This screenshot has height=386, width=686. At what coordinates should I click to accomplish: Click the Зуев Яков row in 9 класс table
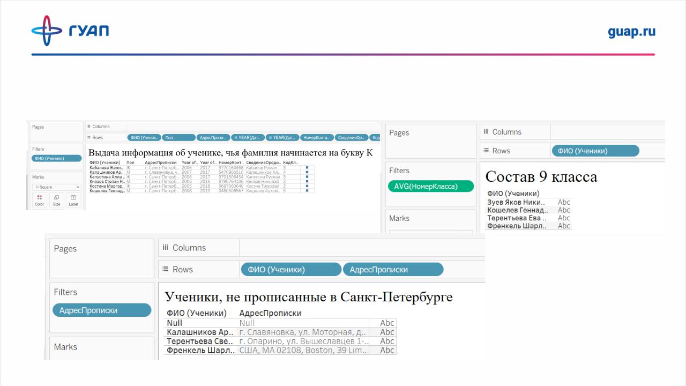click(516, 202)
